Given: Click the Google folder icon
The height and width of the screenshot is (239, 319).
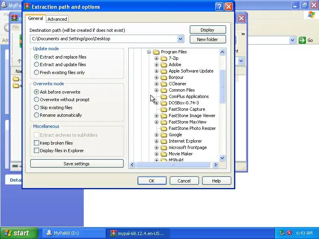Looking at the screenshot, I should point(164,135).
